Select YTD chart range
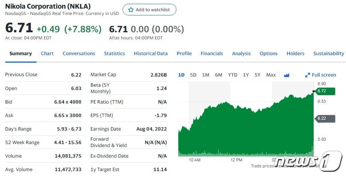This screenshot has height=176, width=346. point(232,75)
